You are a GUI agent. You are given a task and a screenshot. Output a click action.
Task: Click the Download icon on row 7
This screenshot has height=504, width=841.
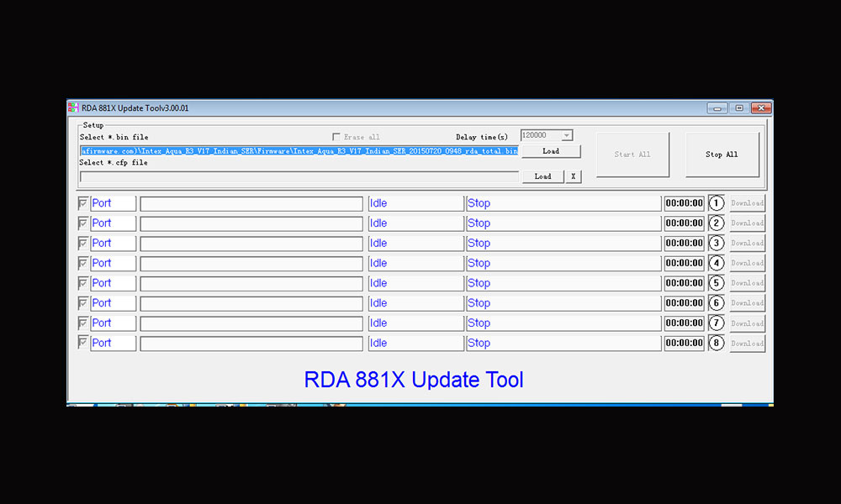747,323
